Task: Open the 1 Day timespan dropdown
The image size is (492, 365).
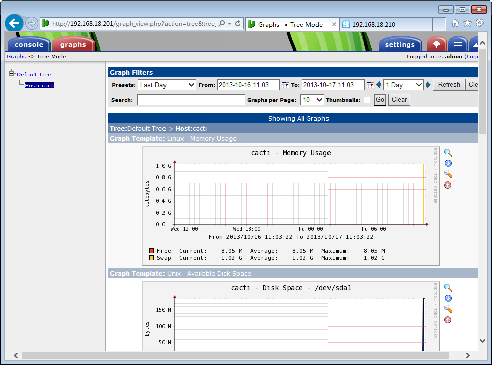Action: 403,85
